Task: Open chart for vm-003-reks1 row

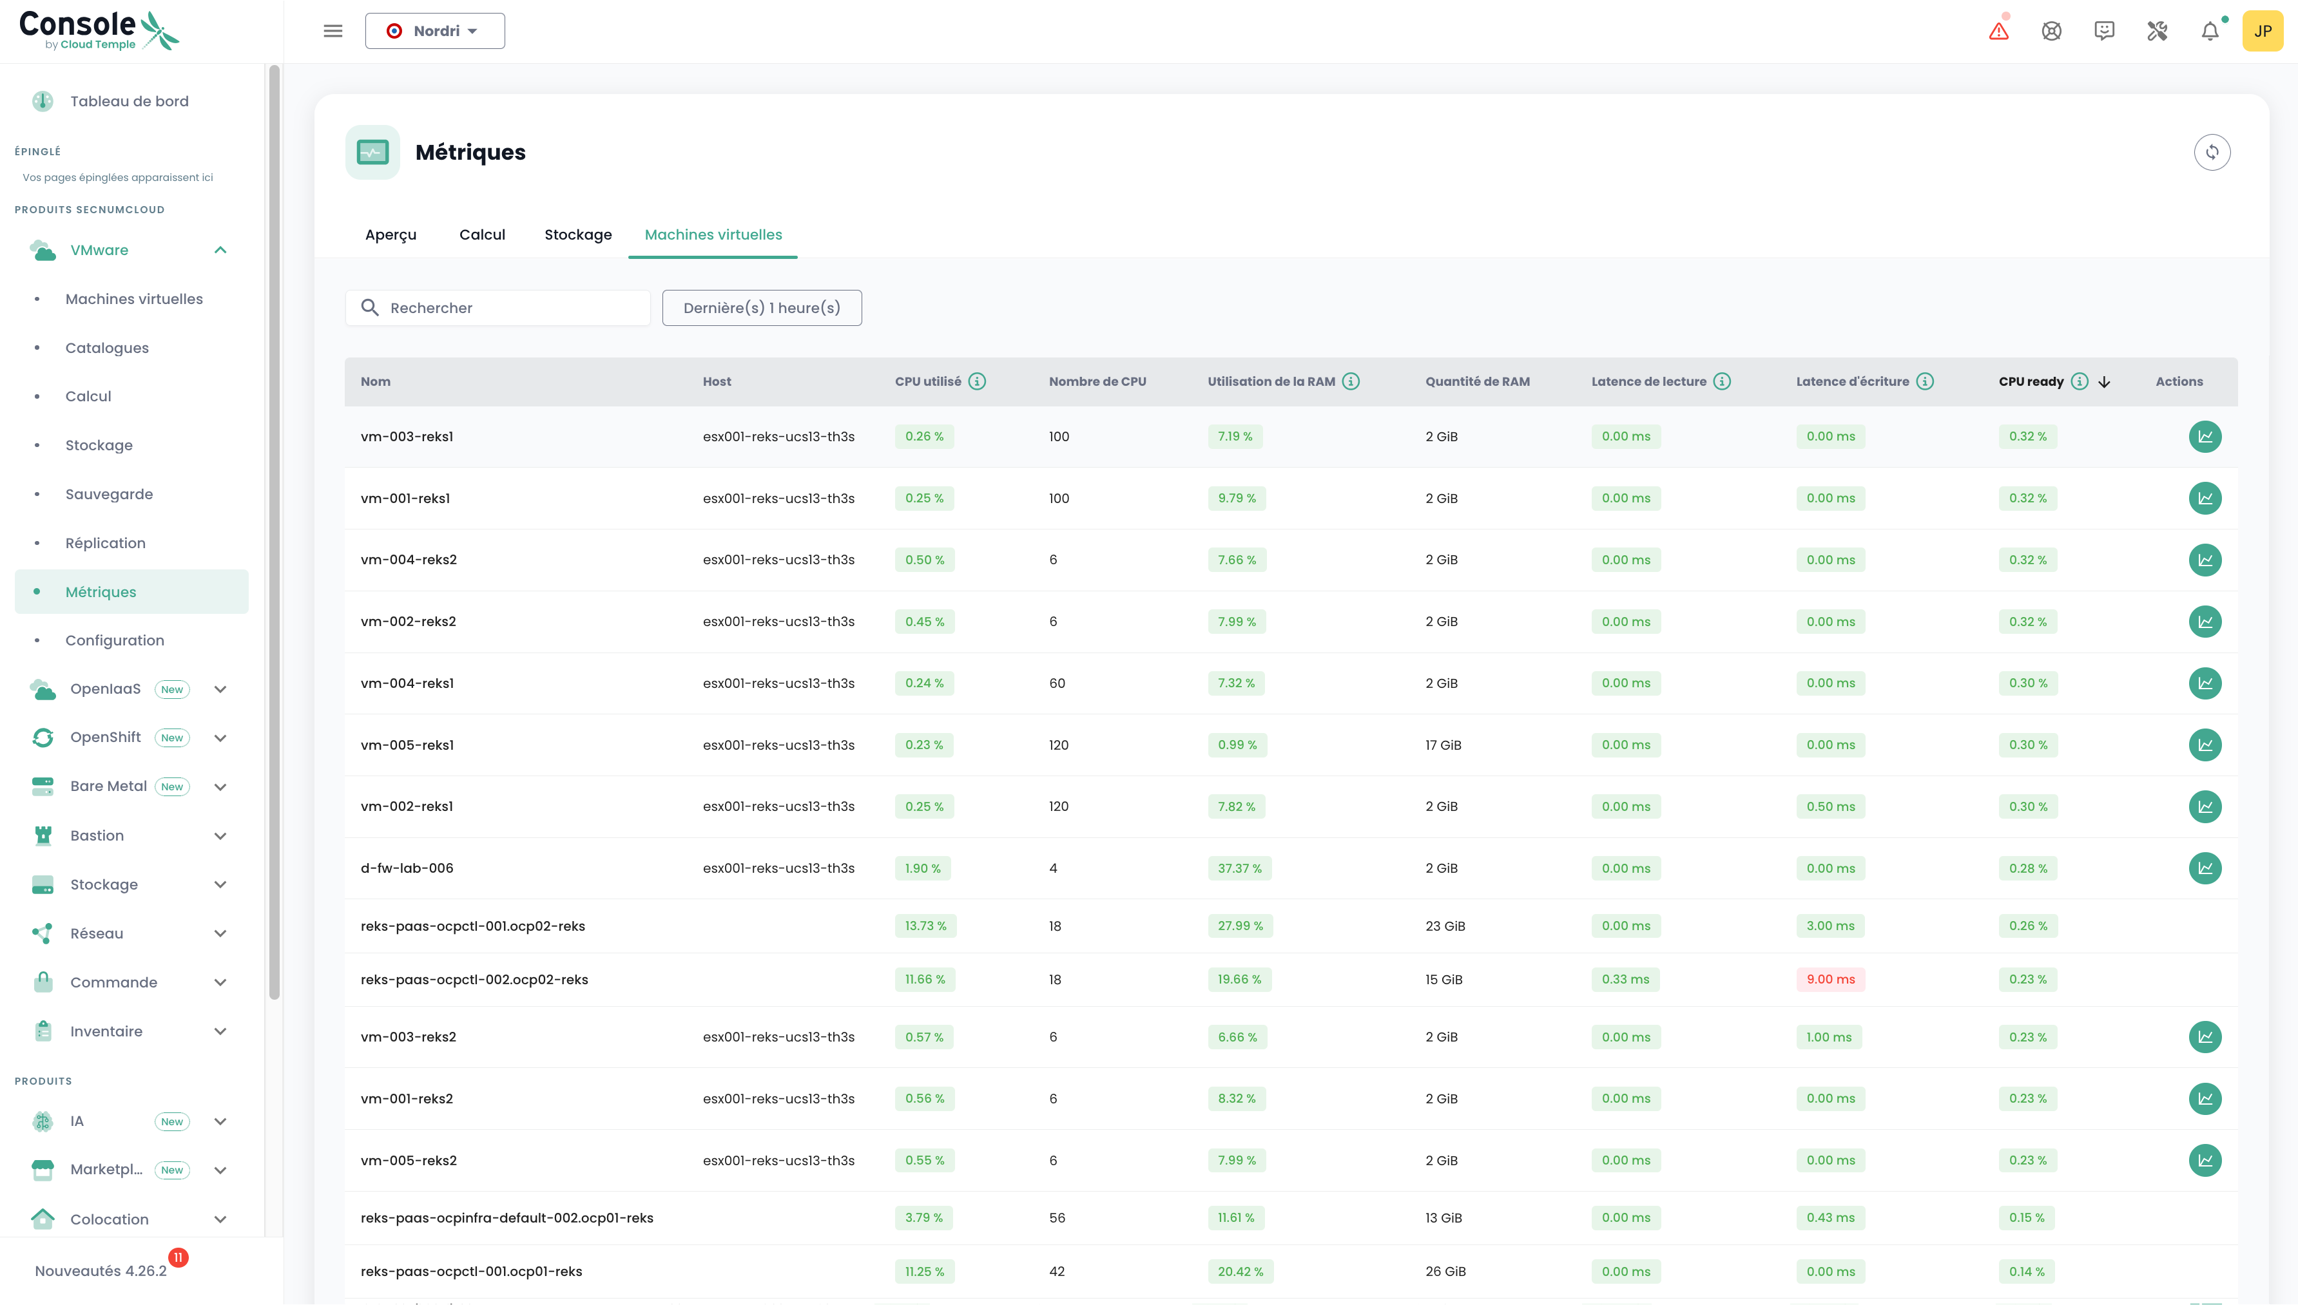Action: 2205,437
